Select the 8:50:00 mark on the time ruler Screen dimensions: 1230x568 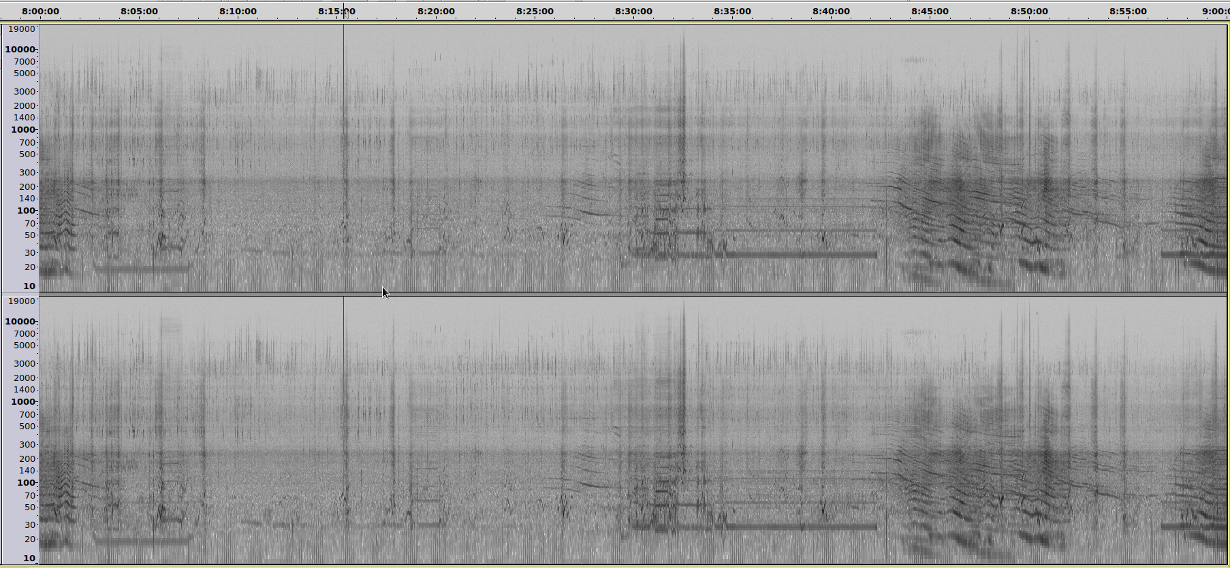coord(1029,12)
